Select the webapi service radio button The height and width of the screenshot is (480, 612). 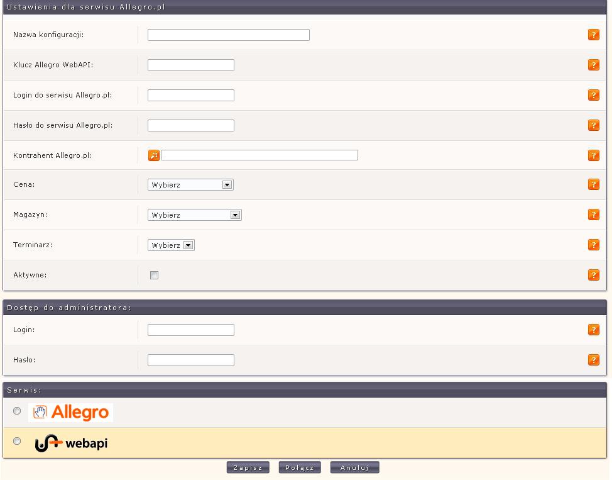[x=17, y=442]
